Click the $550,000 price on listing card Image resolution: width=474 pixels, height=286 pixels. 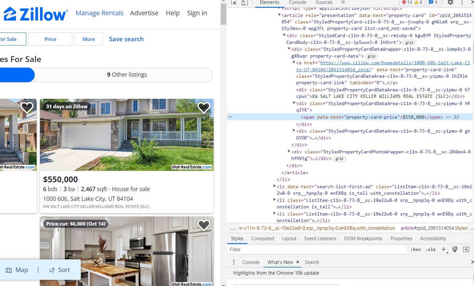click(60, 179)
